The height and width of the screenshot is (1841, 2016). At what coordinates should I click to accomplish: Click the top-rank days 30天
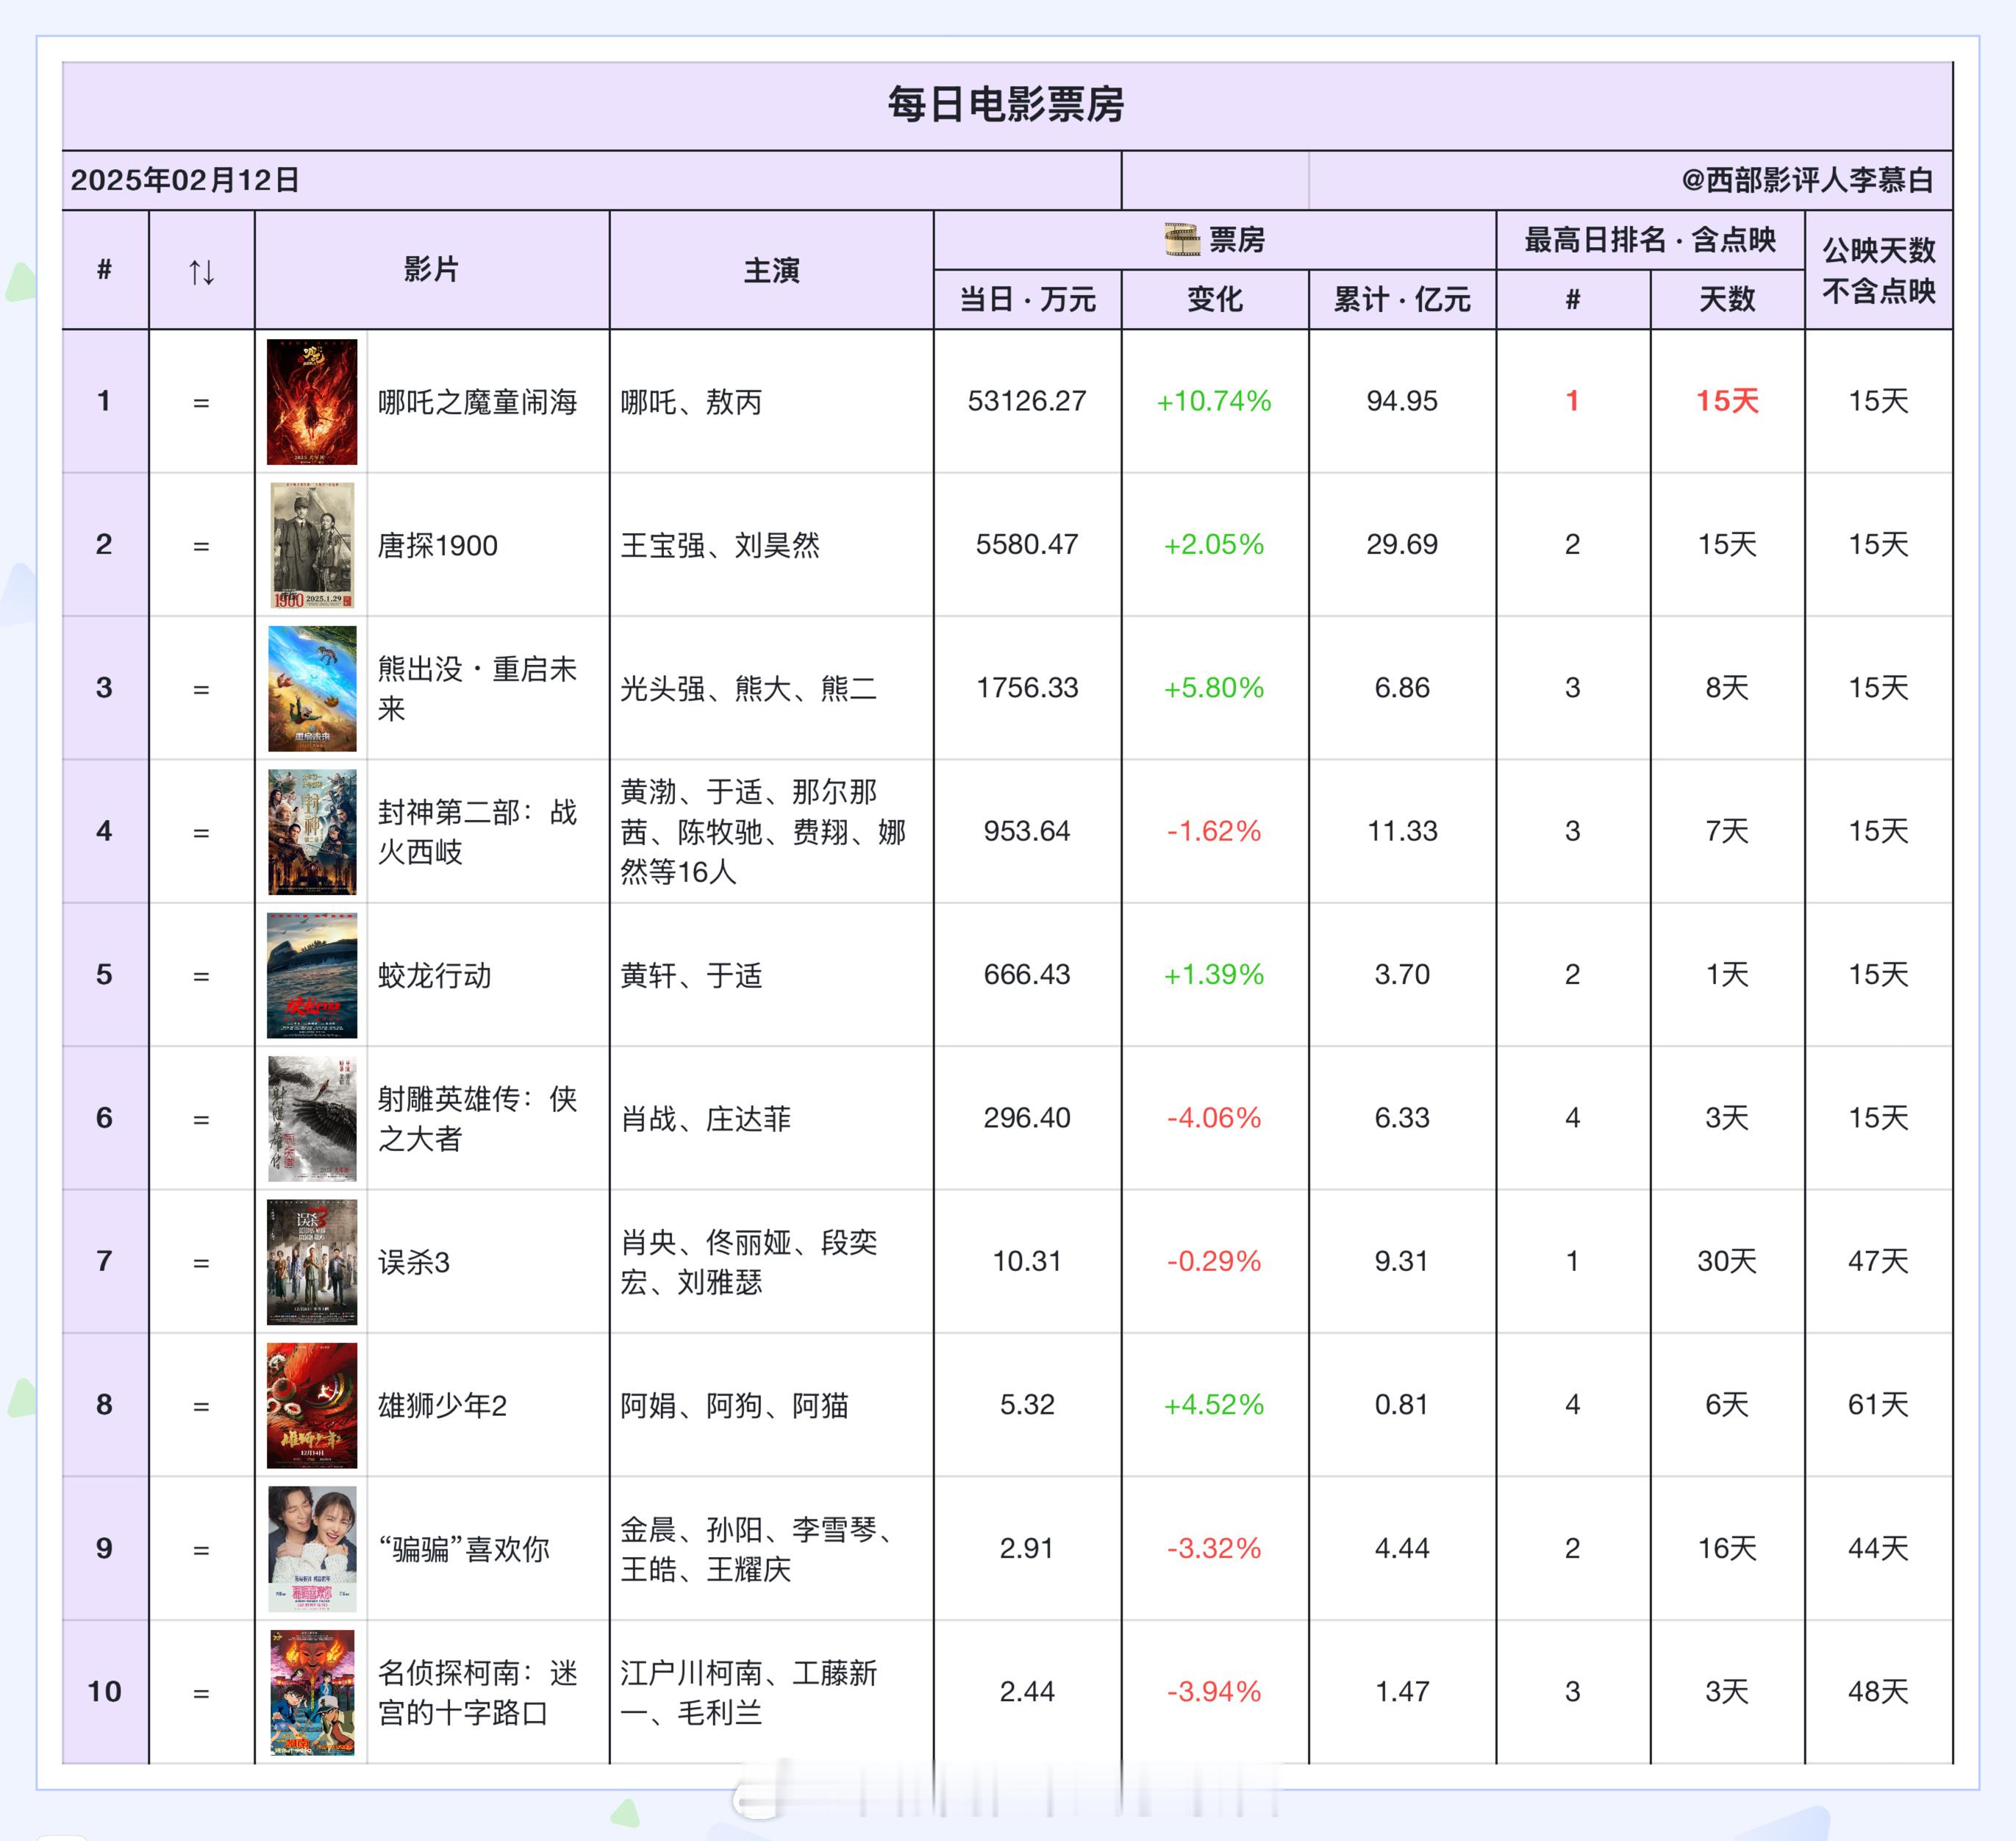(x=1727, y=1261)
